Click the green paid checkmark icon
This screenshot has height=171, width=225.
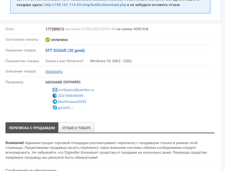coord(47,40)
